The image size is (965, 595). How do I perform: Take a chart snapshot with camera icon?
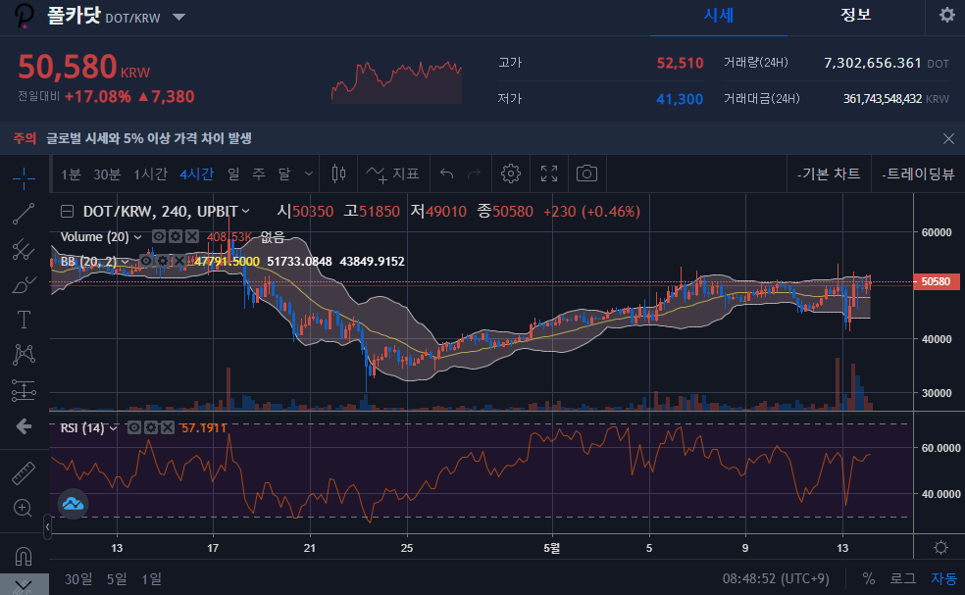tap(586, 174)
